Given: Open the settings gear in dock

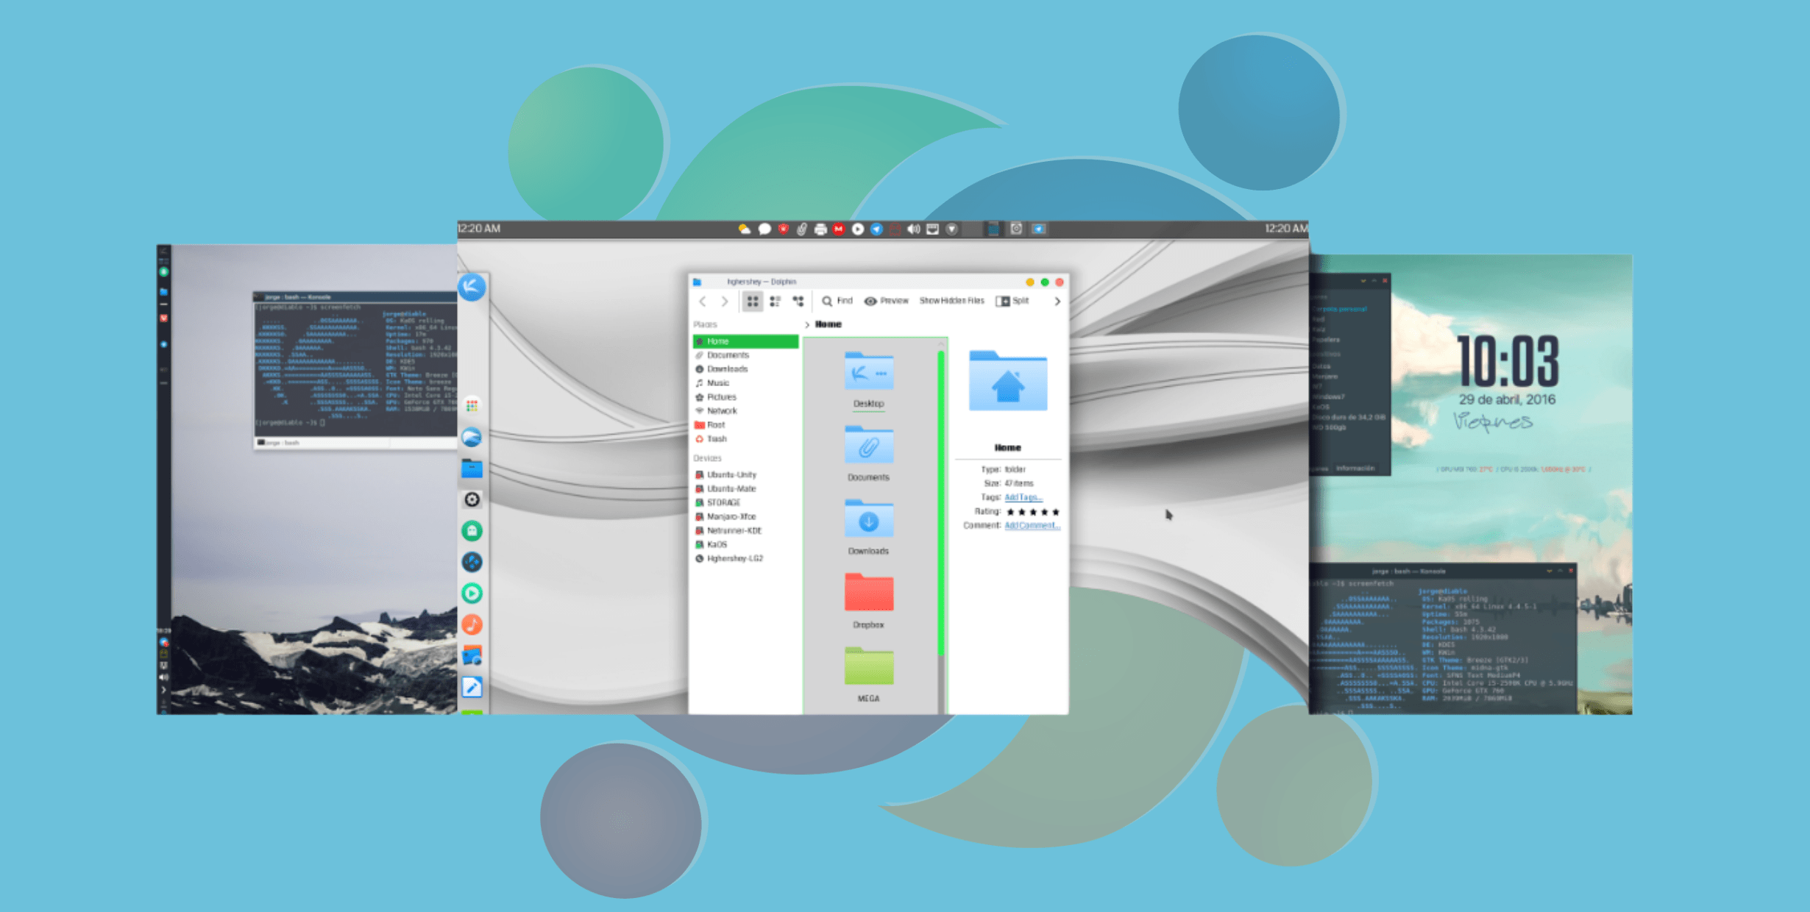Looking at the screenshot, I should coord(472,500).
